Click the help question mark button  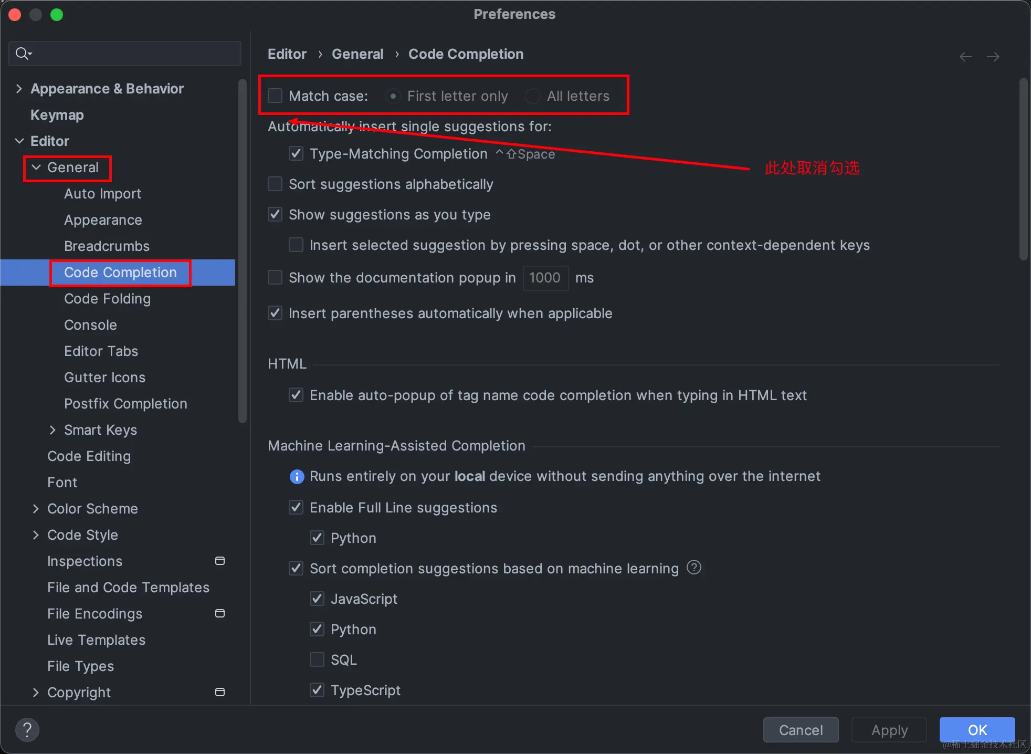click(27, 729)
